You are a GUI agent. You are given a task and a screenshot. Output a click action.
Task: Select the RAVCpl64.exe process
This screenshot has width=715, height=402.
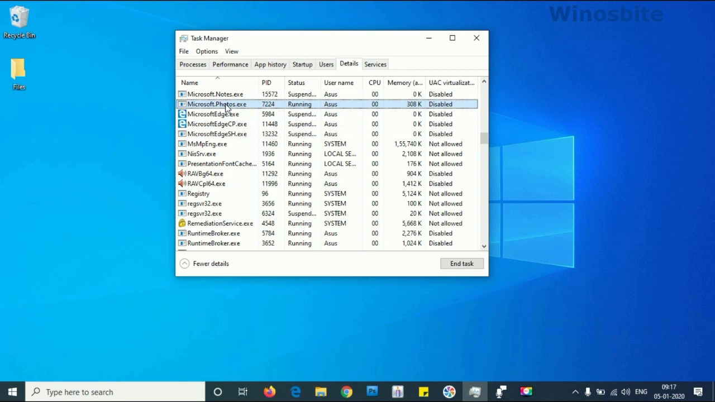[x=328, y=184]
